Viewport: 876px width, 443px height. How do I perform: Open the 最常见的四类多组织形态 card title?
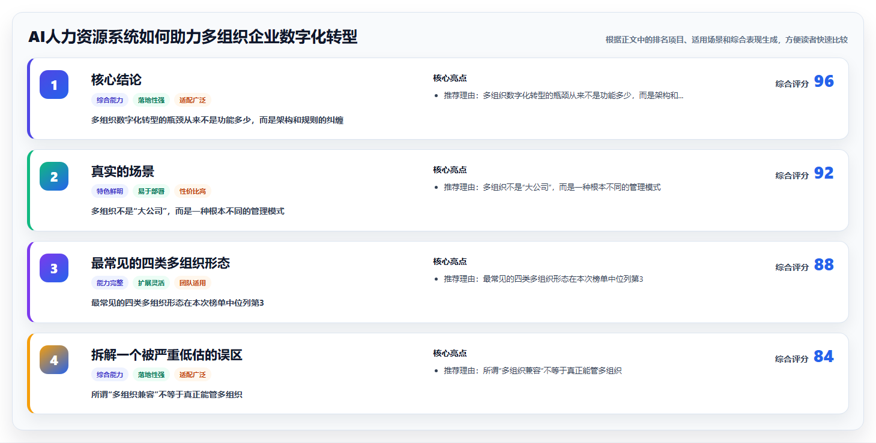tap(160, 263)
